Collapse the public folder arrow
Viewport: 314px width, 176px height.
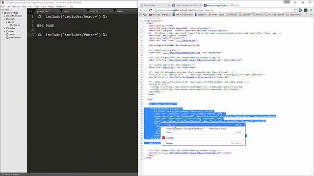pyautogui.click(x=4, y=19)
